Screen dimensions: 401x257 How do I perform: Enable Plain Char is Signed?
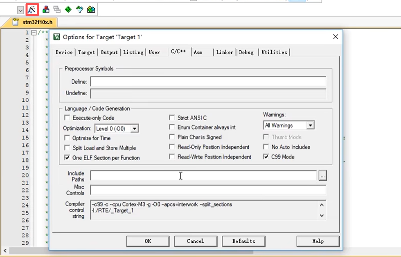(x=172, y=137)
